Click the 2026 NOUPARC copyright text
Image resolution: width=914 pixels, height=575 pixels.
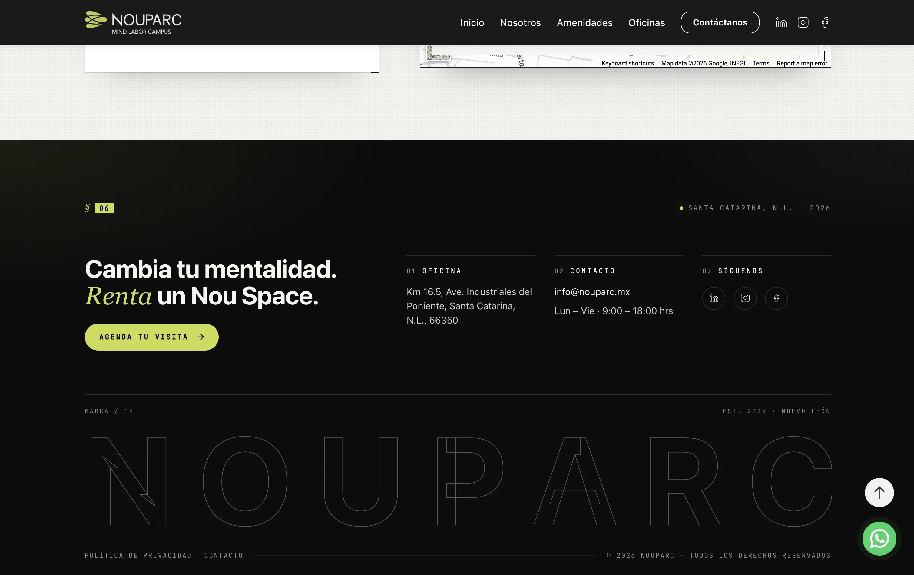(x=719, y=555)
